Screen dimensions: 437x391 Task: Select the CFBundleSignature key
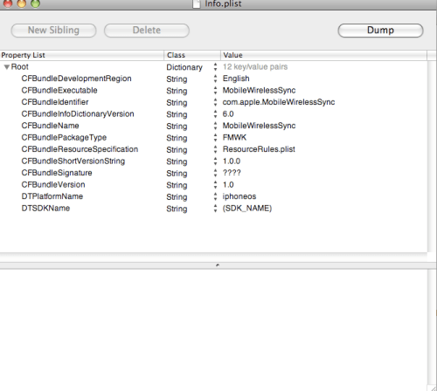pos(57,173)
